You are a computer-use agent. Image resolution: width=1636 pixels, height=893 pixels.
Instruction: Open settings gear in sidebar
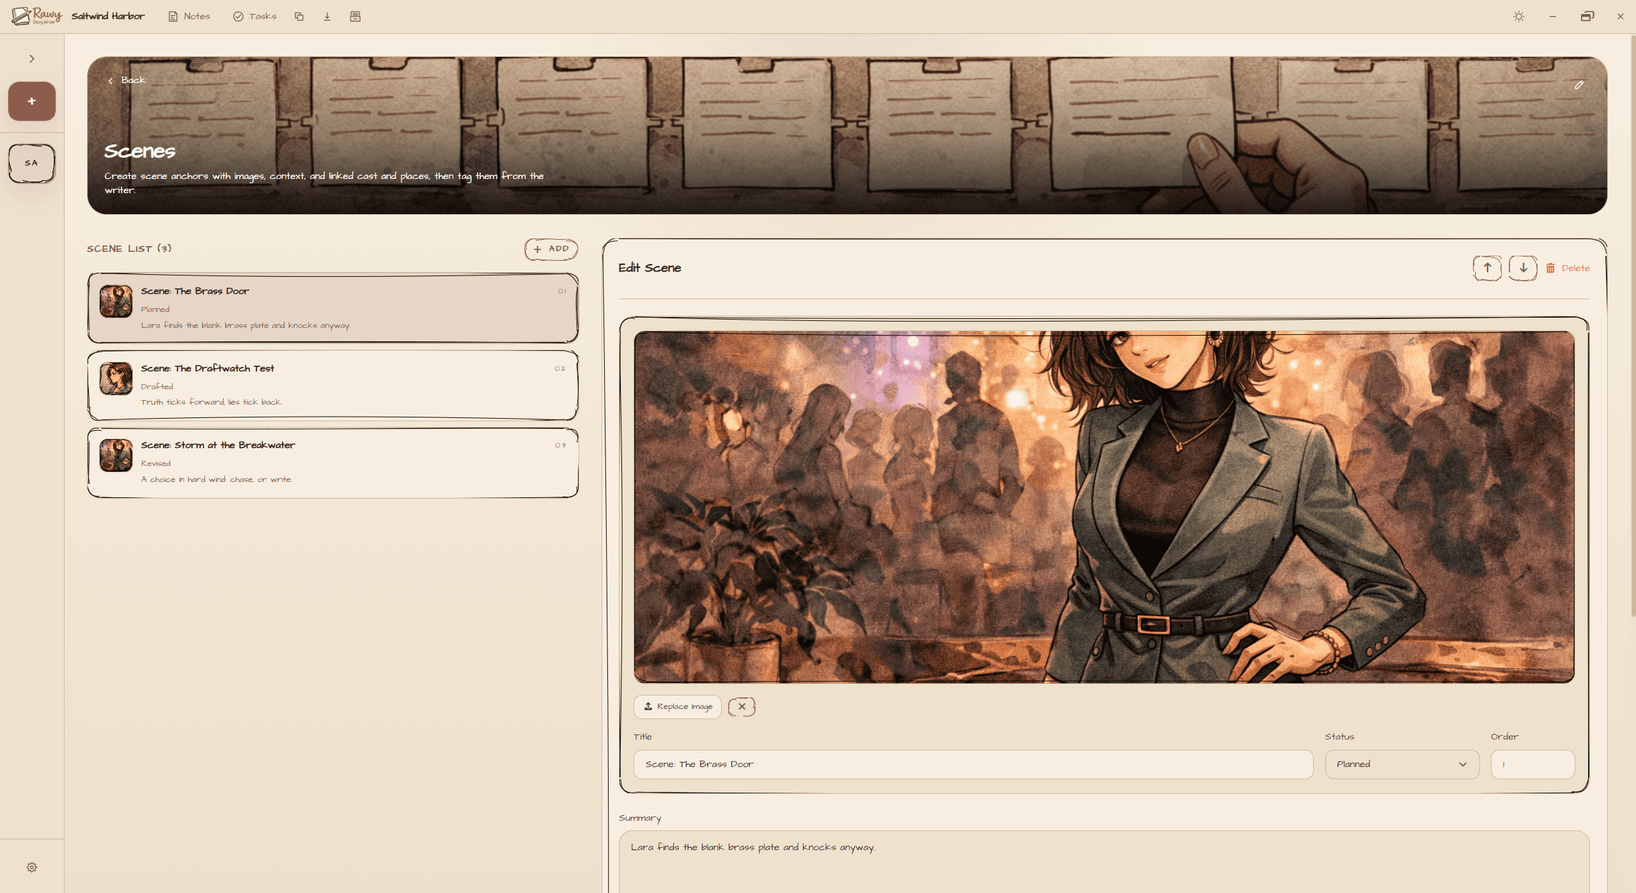(x=32, y=867)
